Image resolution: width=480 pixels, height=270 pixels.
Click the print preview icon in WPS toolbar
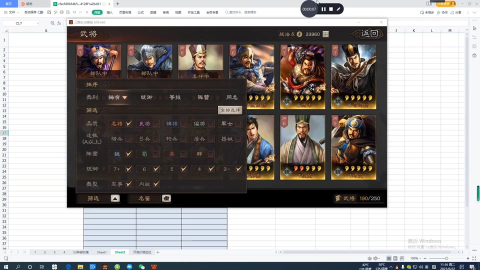point(68,12)
